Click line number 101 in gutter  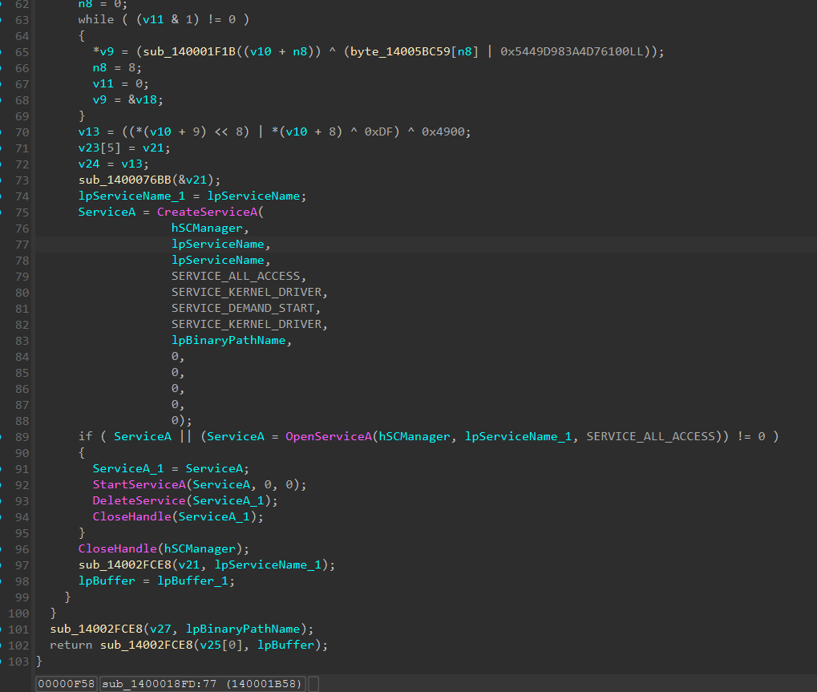point(18,629)
